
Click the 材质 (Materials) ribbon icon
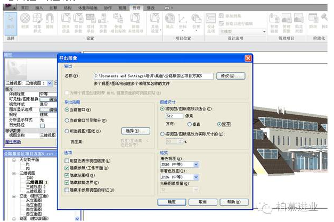point(25,21)
